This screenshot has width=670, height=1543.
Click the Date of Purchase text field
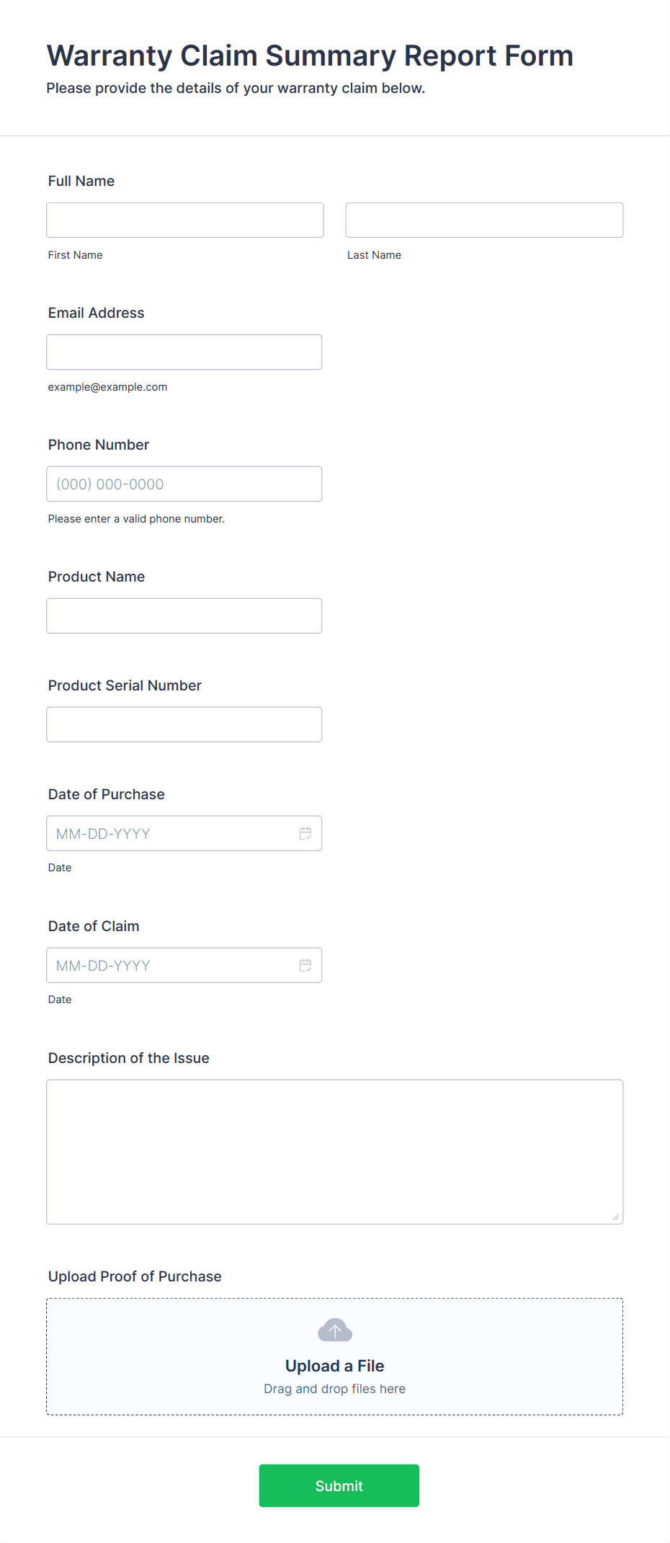click(x=170, y=833)
